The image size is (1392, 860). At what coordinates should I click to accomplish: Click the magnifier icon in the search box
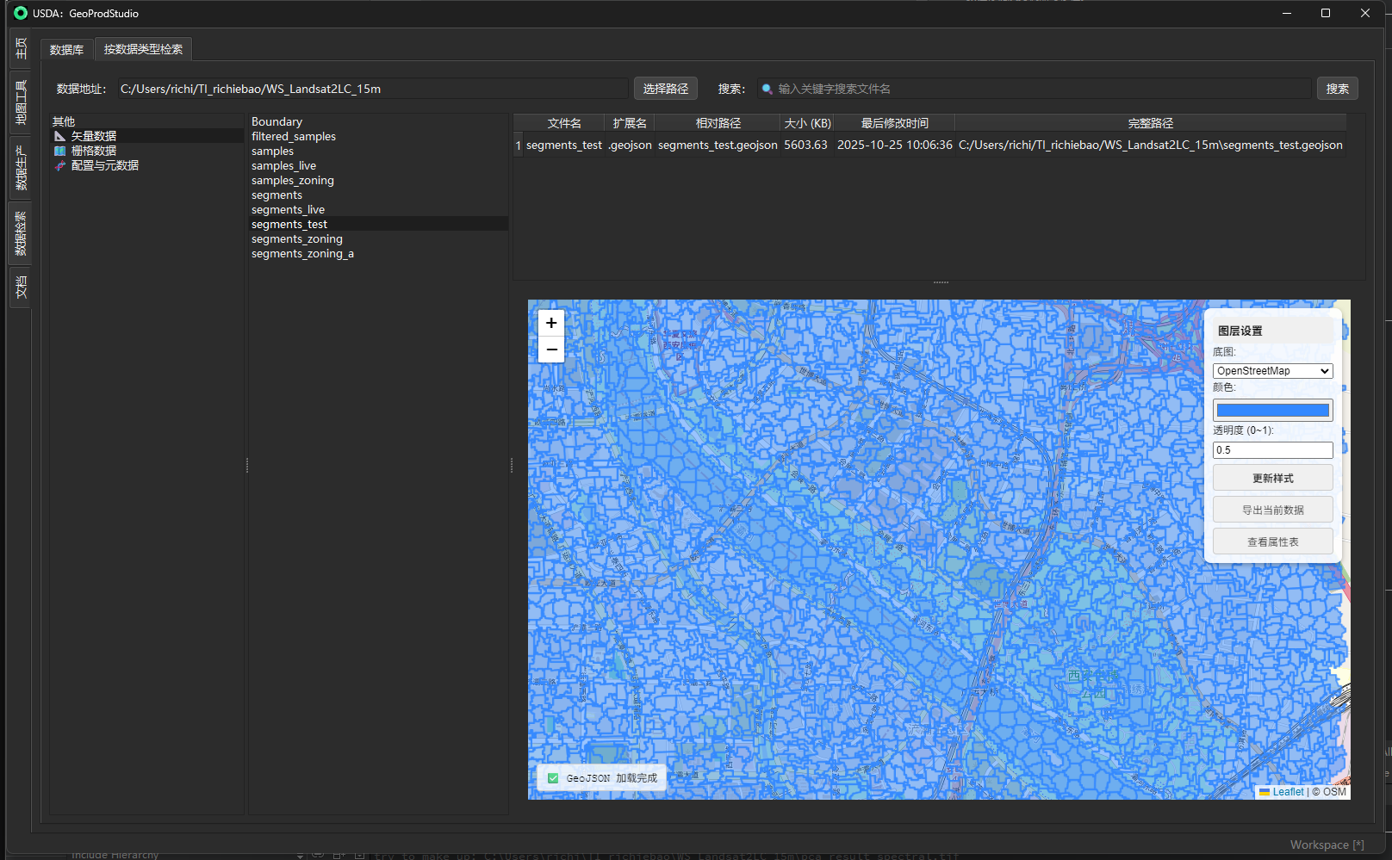point(767,89)
